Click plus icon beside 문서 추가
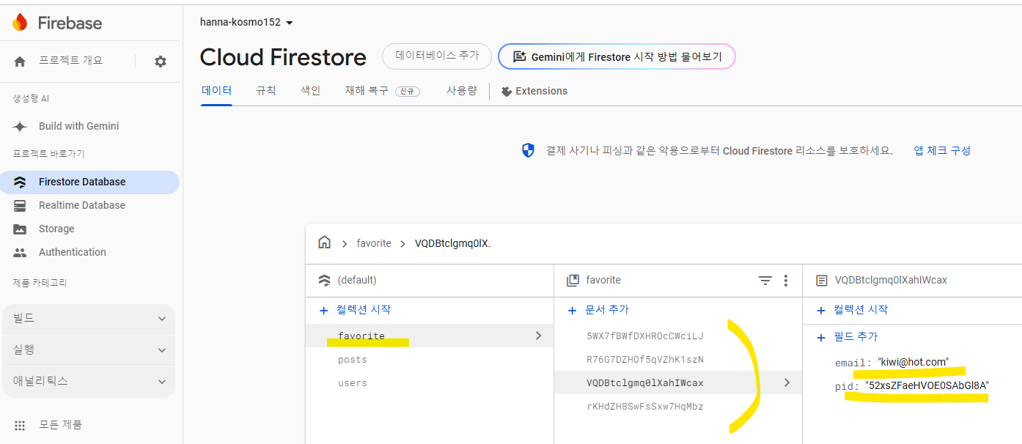Image resolution: width=1022 pixels, height=444 pixels. 573,310
